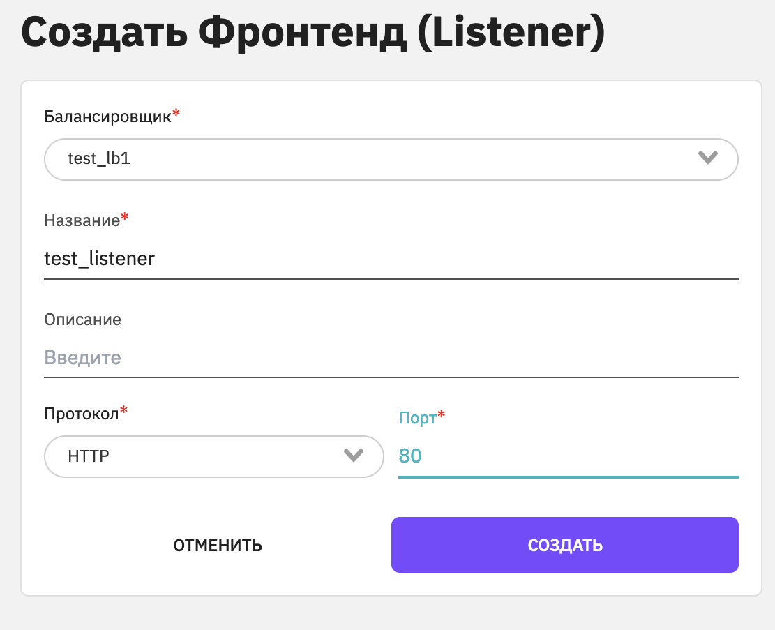Click the test_listener text in name field
Image resolution: width=775 pixels, height=630 pixels.
point(99,259)
